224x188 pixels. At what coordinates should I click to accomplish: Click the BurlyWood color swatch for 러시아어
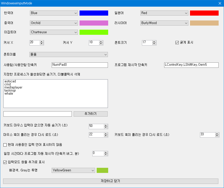204,23
